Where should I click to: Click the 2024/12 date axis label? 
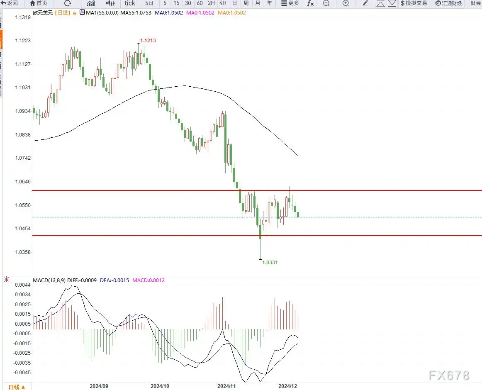pyautogui.click(x=287, y=386)
